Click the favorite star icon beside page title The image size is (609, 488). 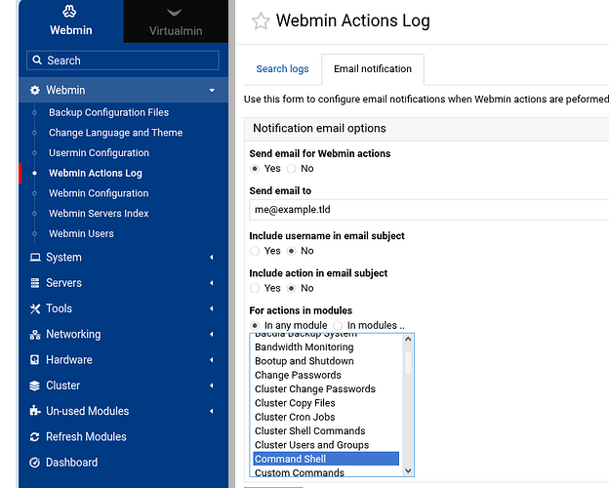pos(261,21)
